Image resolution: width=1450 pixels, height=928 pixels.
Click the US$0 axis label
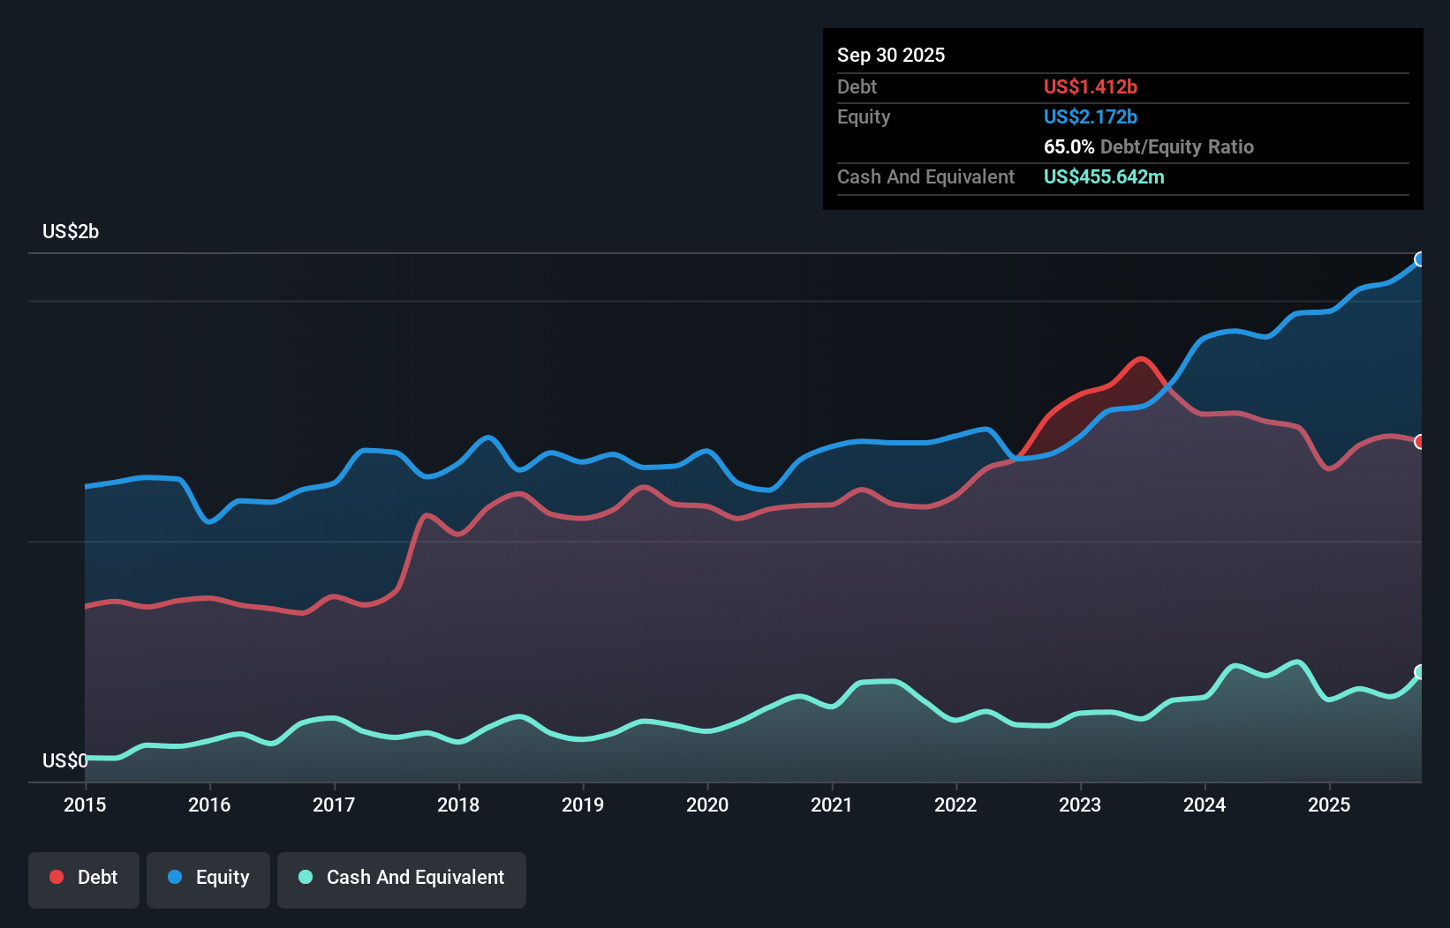point(65,760)
